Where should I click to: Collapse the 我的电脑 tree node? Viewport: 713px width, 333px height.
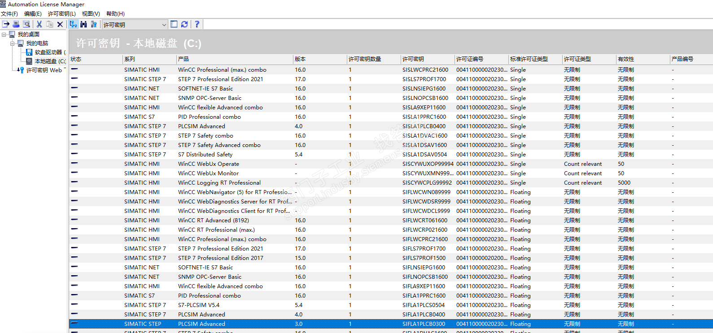13,43
